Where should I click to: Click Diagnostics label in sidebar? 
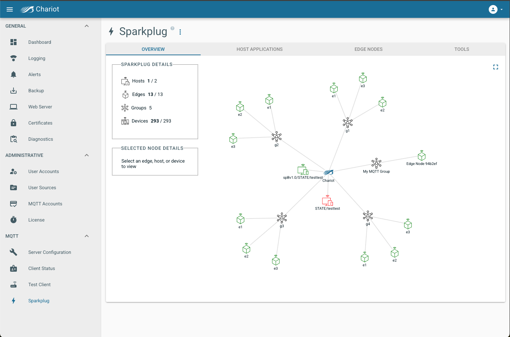coord(41,139)
